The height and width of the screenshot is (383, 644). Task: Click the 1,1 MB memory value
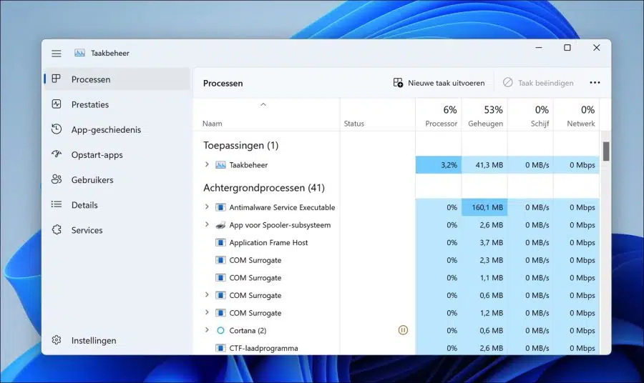492,278
